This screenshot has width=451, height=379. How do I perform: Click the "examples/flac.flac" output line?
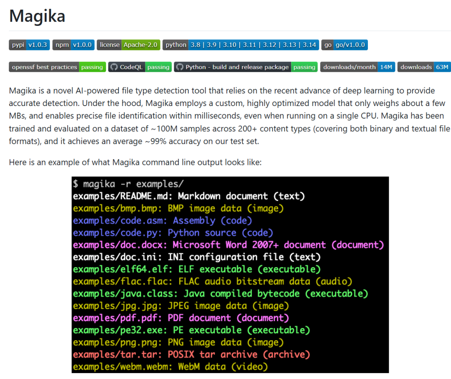[x=213, y=281]
